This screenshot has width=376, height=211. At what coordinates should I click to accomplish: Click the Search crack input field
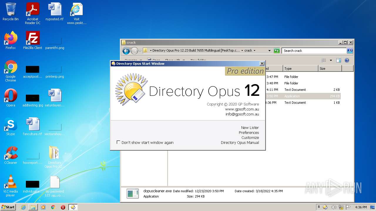[314, 51]
